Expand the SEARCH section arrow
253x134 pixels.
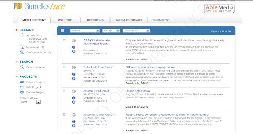coord(17,62)
